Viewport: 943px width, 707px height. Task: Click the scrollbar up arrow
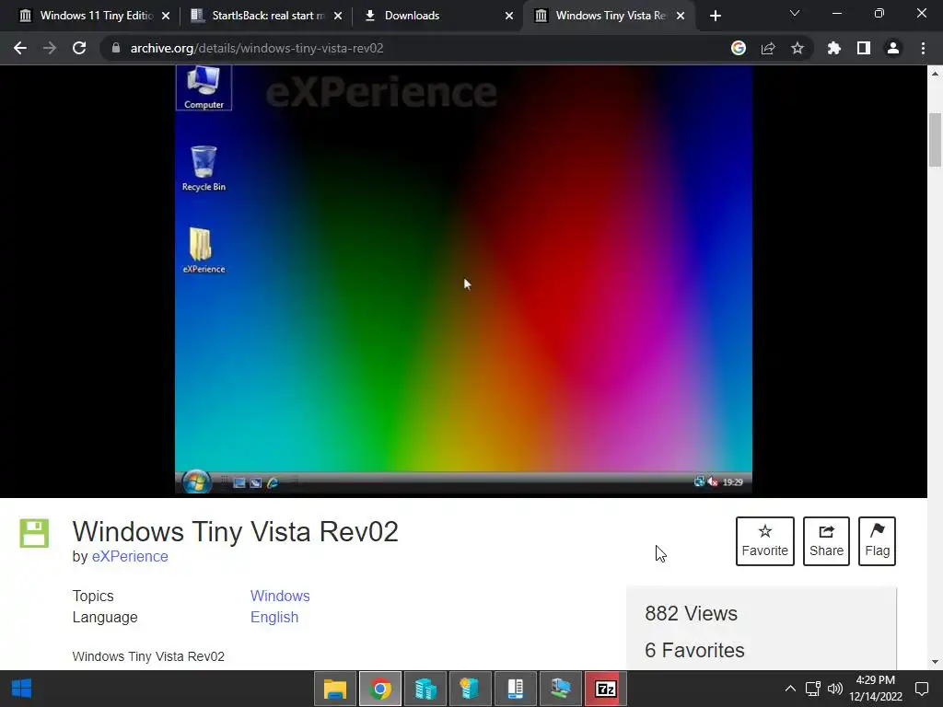point(935,74)
